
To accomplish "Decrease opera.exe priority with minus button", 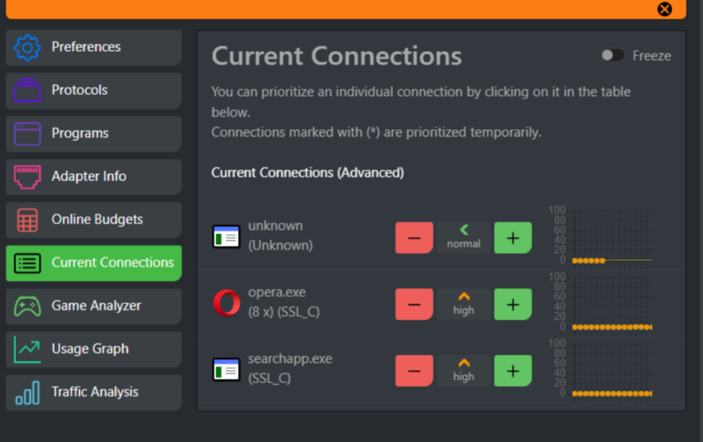I will click(x=414, y=304).
